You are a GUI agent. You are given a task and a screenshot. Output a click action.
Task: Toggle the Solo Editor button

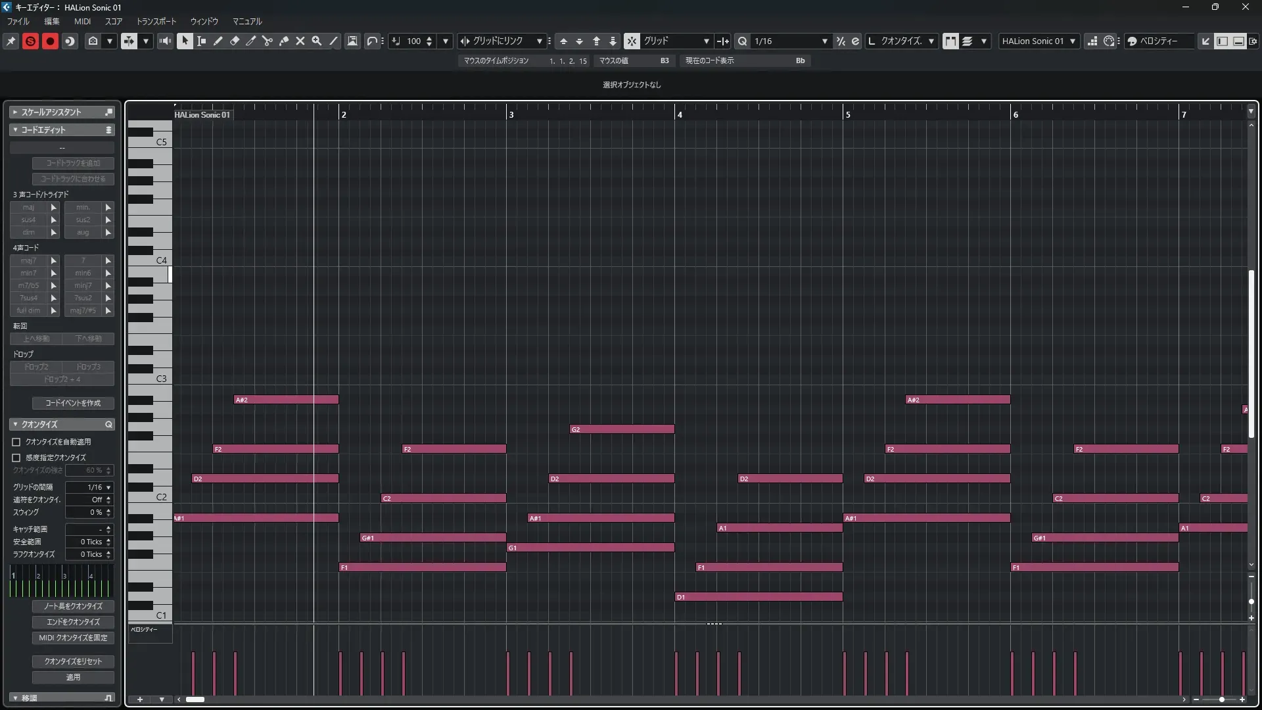click(x=30, y=41)
